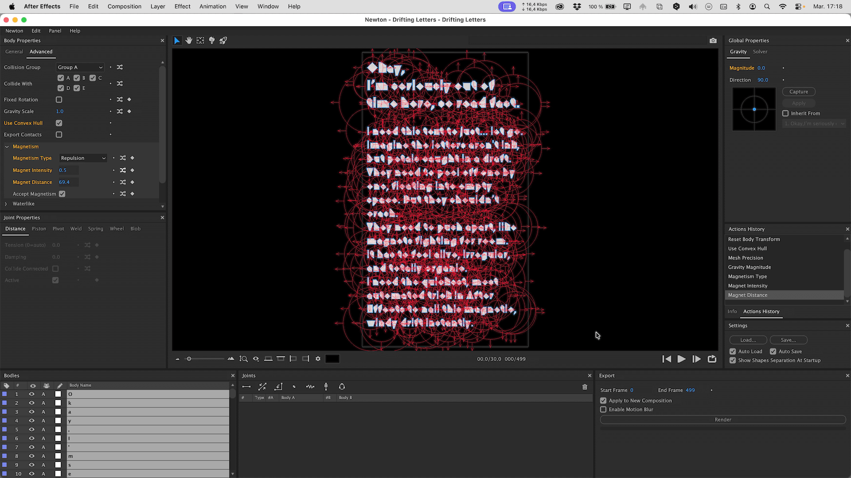Click the rocket icon in the top toolbar
The image size is (851, 478).
point(223,40)
